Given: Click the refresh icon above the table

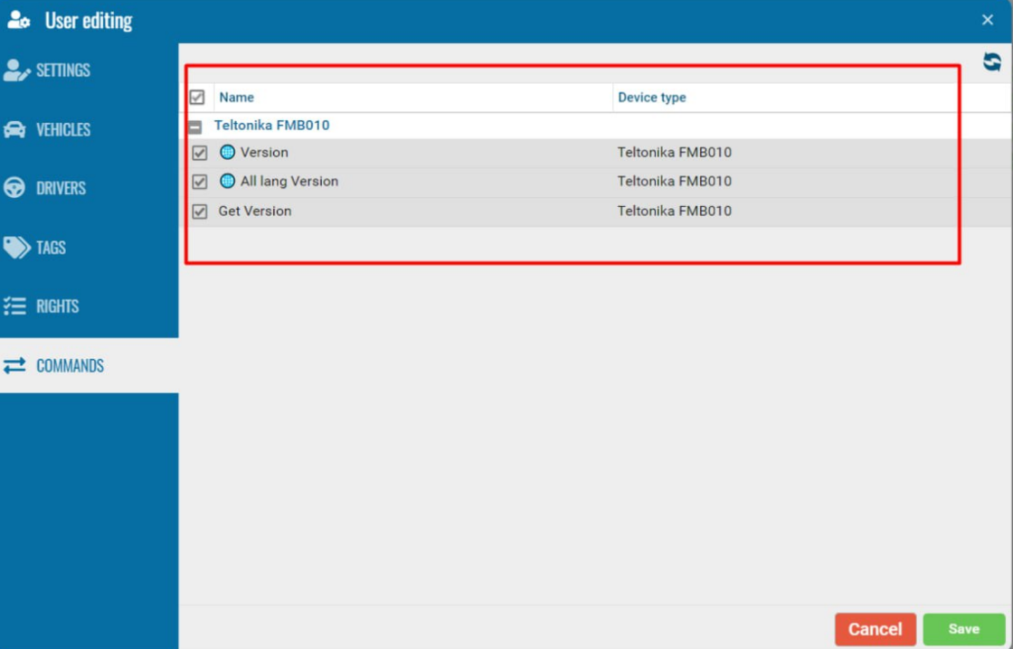Looking at the screenshot, I should click(x=991, y=62).
